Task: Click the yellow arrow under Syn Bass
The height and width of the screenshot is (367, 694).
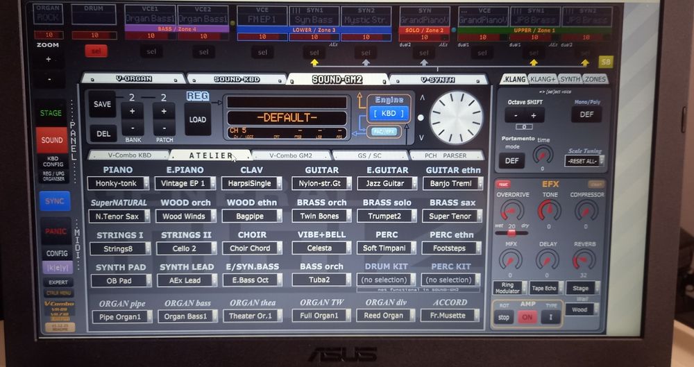Action: (314, 63)
